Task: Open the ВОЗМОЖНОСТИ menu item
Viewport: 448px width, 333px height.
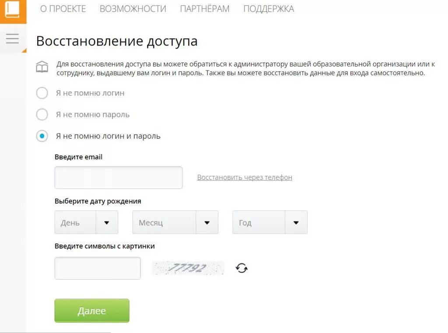Action: [x=133, y=9]
